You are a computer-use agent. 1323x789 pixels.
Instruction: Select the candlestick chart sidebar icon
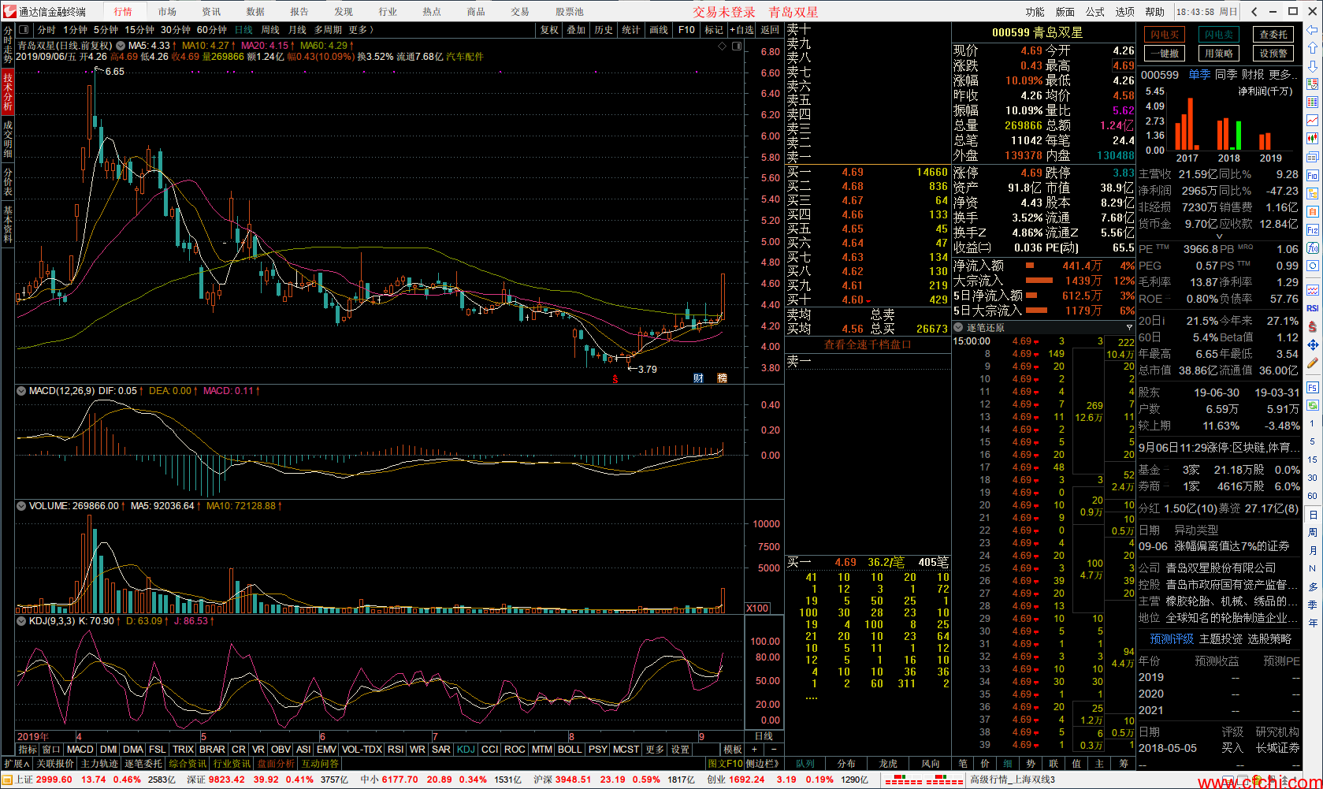(1312, 139)
